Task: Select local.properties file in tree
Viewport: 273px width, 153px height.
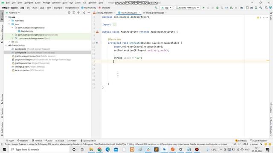Action: point(22,70)
